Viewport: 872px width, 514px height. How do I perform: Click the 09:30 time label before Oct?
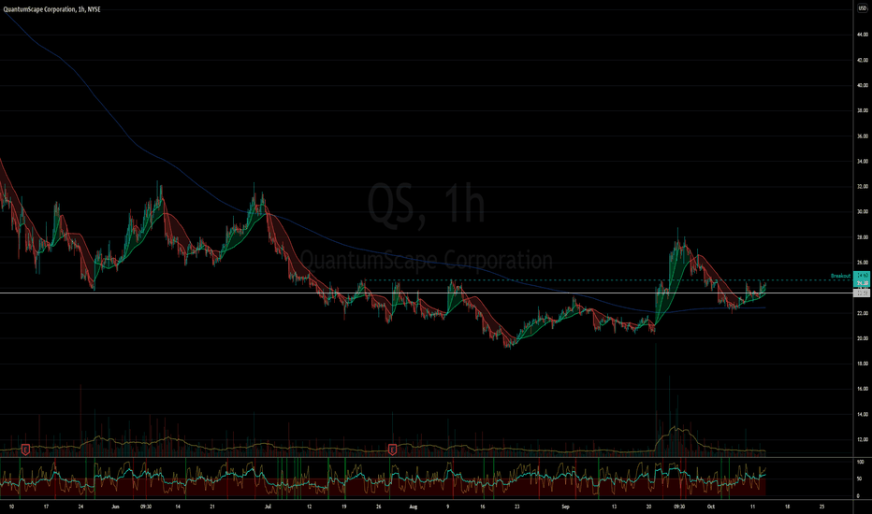point(679,507)
